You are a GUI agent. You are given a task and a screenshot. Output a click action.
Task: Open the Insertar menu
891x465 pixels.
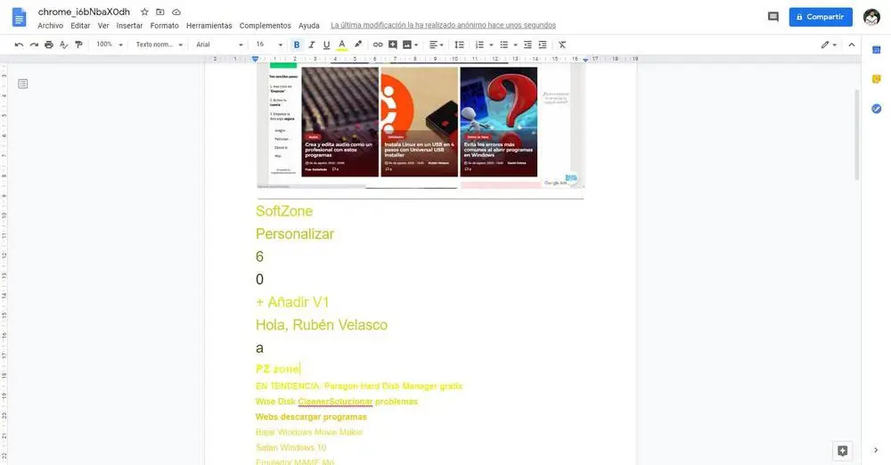point(129,26)
